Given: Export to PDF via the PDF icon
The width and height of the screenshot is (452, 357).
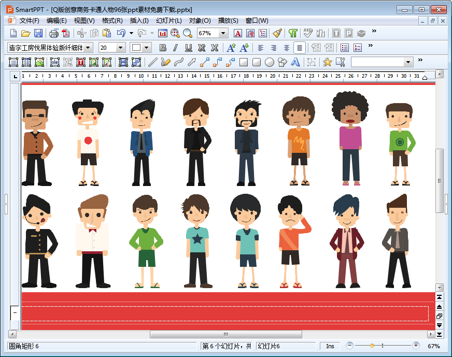Looking at the screenshot, I should tap(66, 34).
